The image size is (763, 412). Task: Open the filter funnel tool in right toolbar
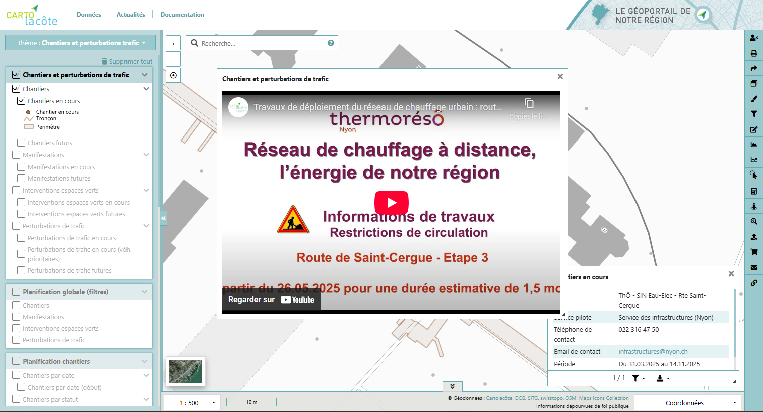coord(754,114)
